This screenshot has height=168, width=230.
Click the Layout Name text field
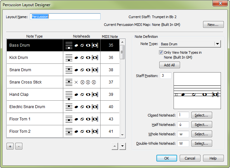point(65,17)
